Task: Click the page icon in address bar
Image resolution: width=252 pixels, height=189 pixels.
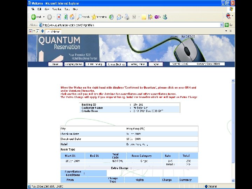Action: pyautogui.click(x=41, y=25)
